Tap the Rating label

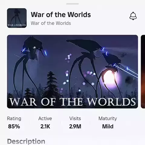[14, 118]
